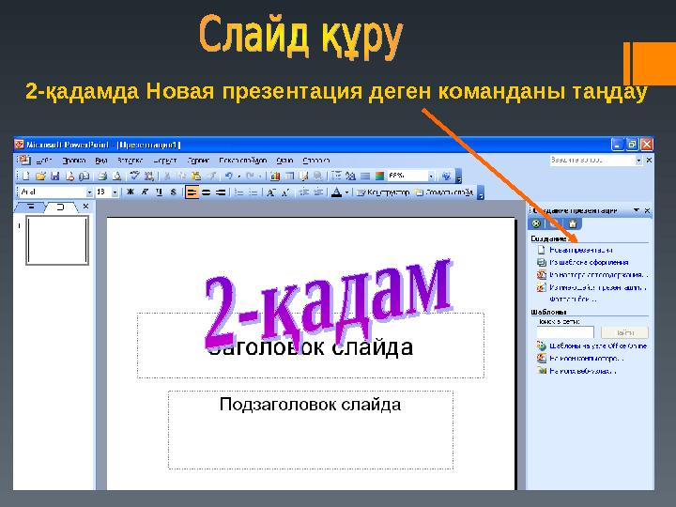Click Decrease Font Size icon

[x=285, y=192]
